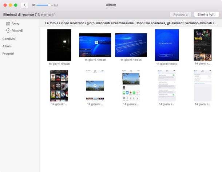
Task: Click the Elimina tutti button
Action: [206, 15]
